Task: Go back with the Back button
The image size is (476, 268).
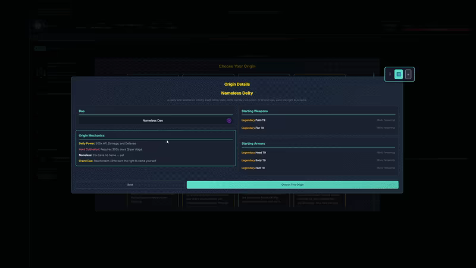Action: (x=130, y=185)
